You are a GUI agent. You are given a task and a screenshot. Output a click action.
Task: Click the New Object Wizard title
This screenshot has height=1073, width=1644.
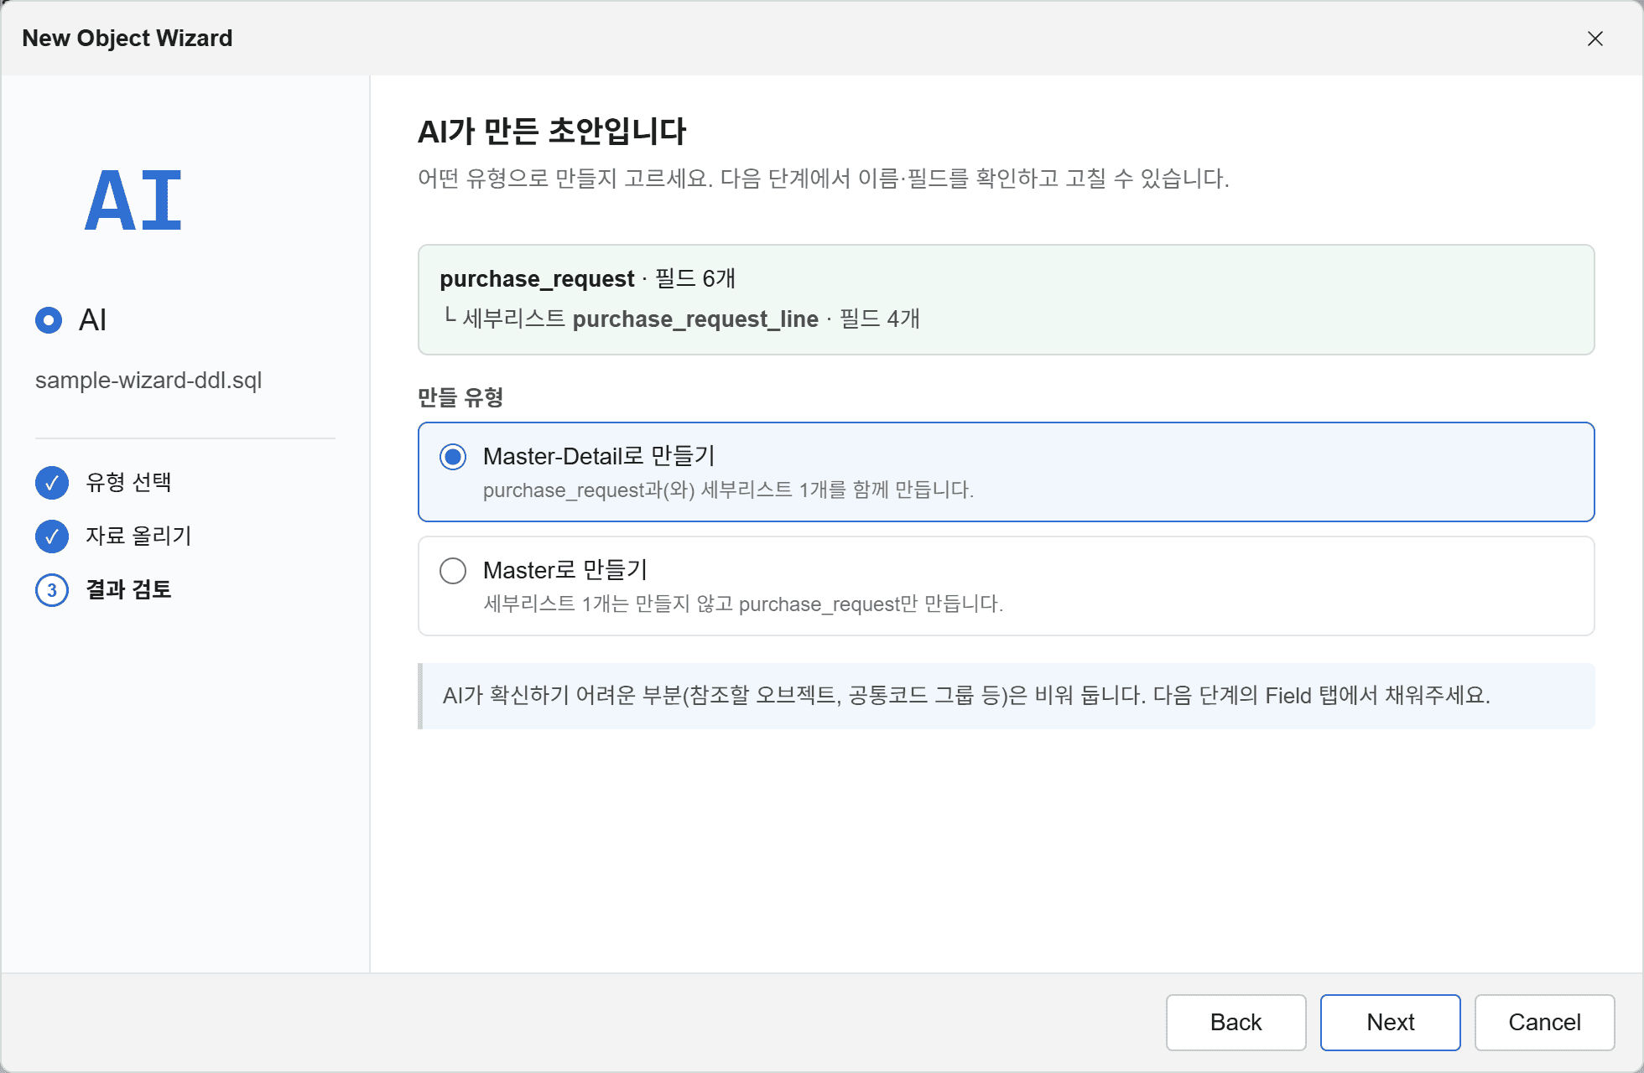(127, 39)
